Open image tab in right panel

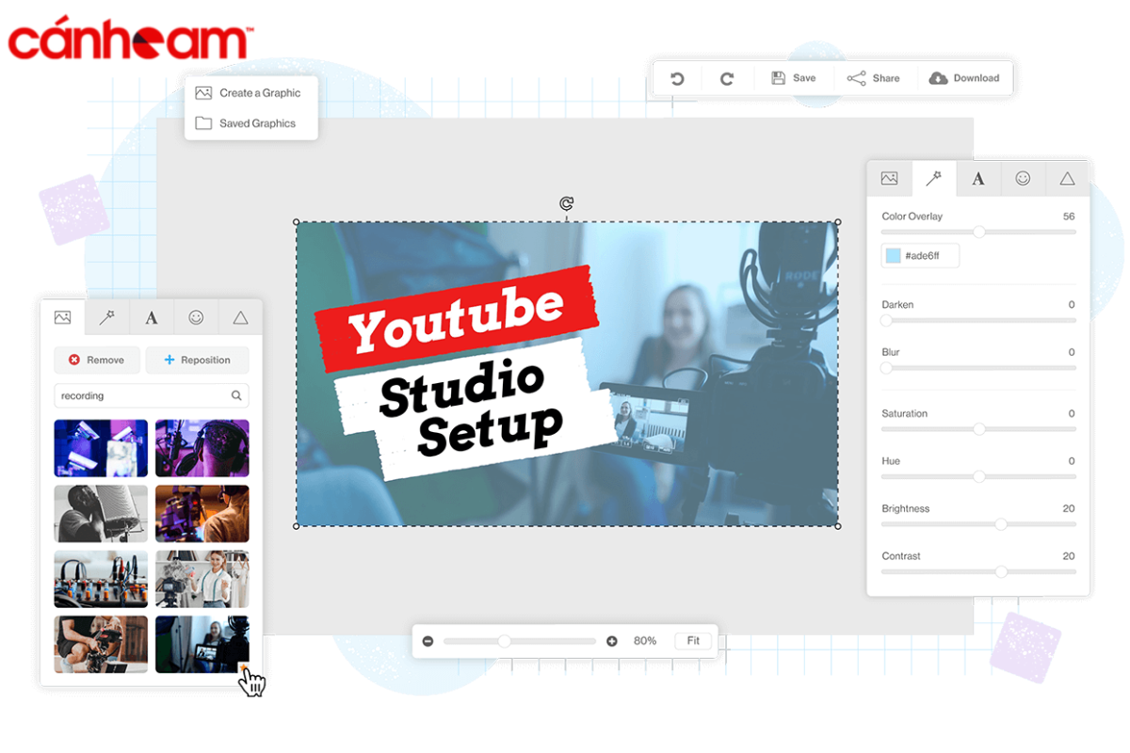click(x=889, y=178)
